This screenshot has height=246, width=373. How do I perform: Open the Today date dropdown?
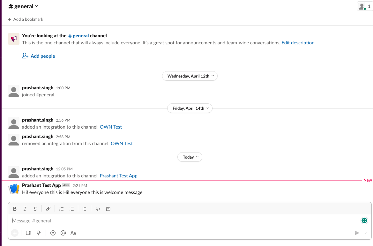190,157
